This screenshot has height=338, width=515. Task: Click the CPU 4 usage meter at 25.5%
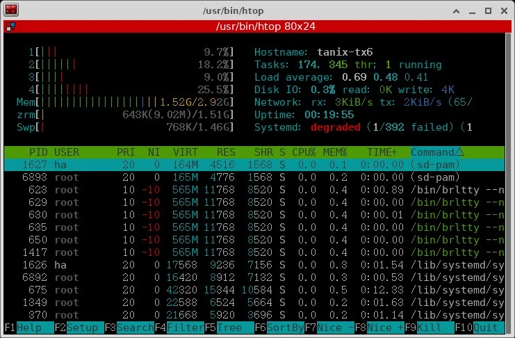[131, 90]
